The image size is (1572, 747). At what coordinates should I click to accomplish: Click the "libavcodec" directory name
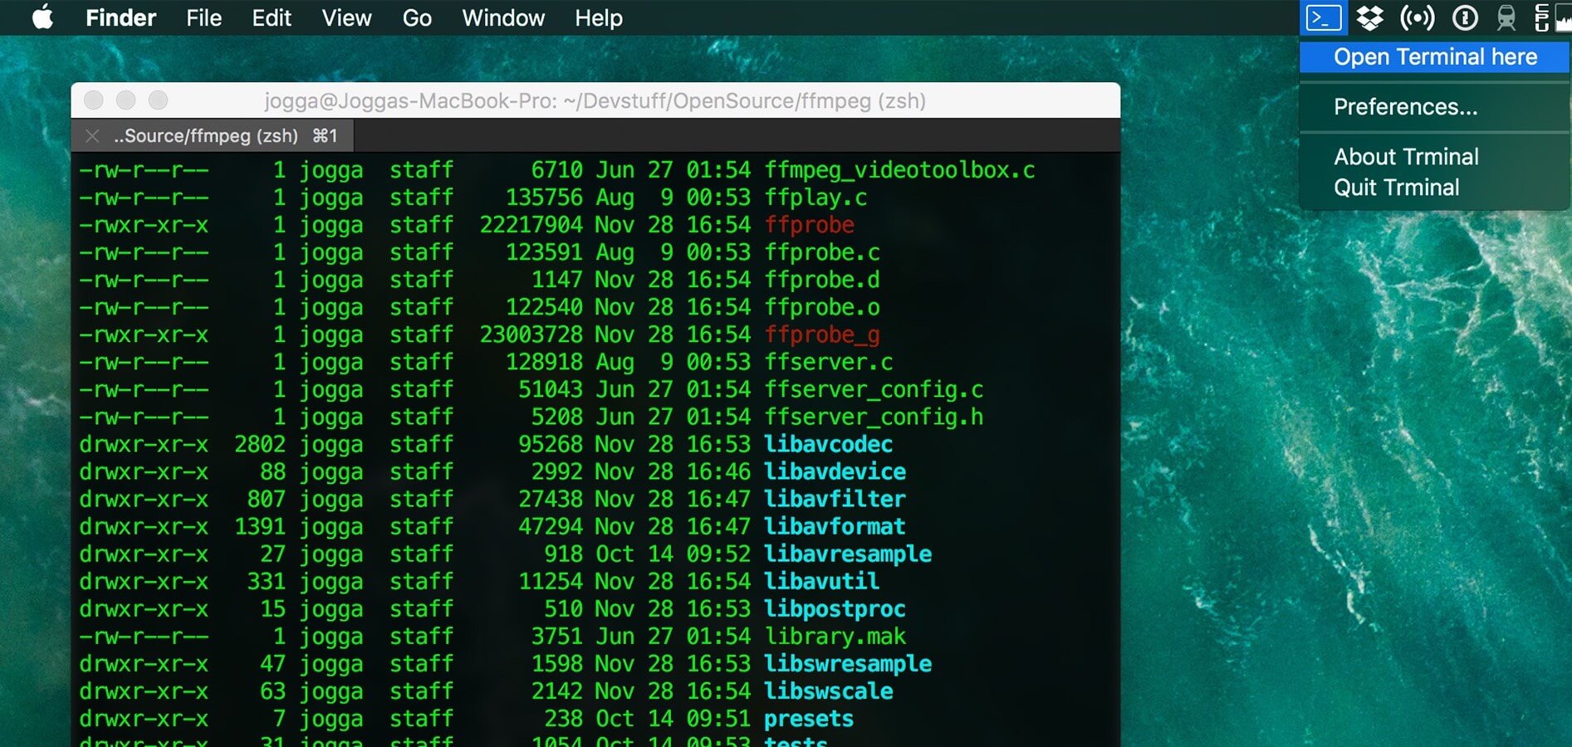829,444
